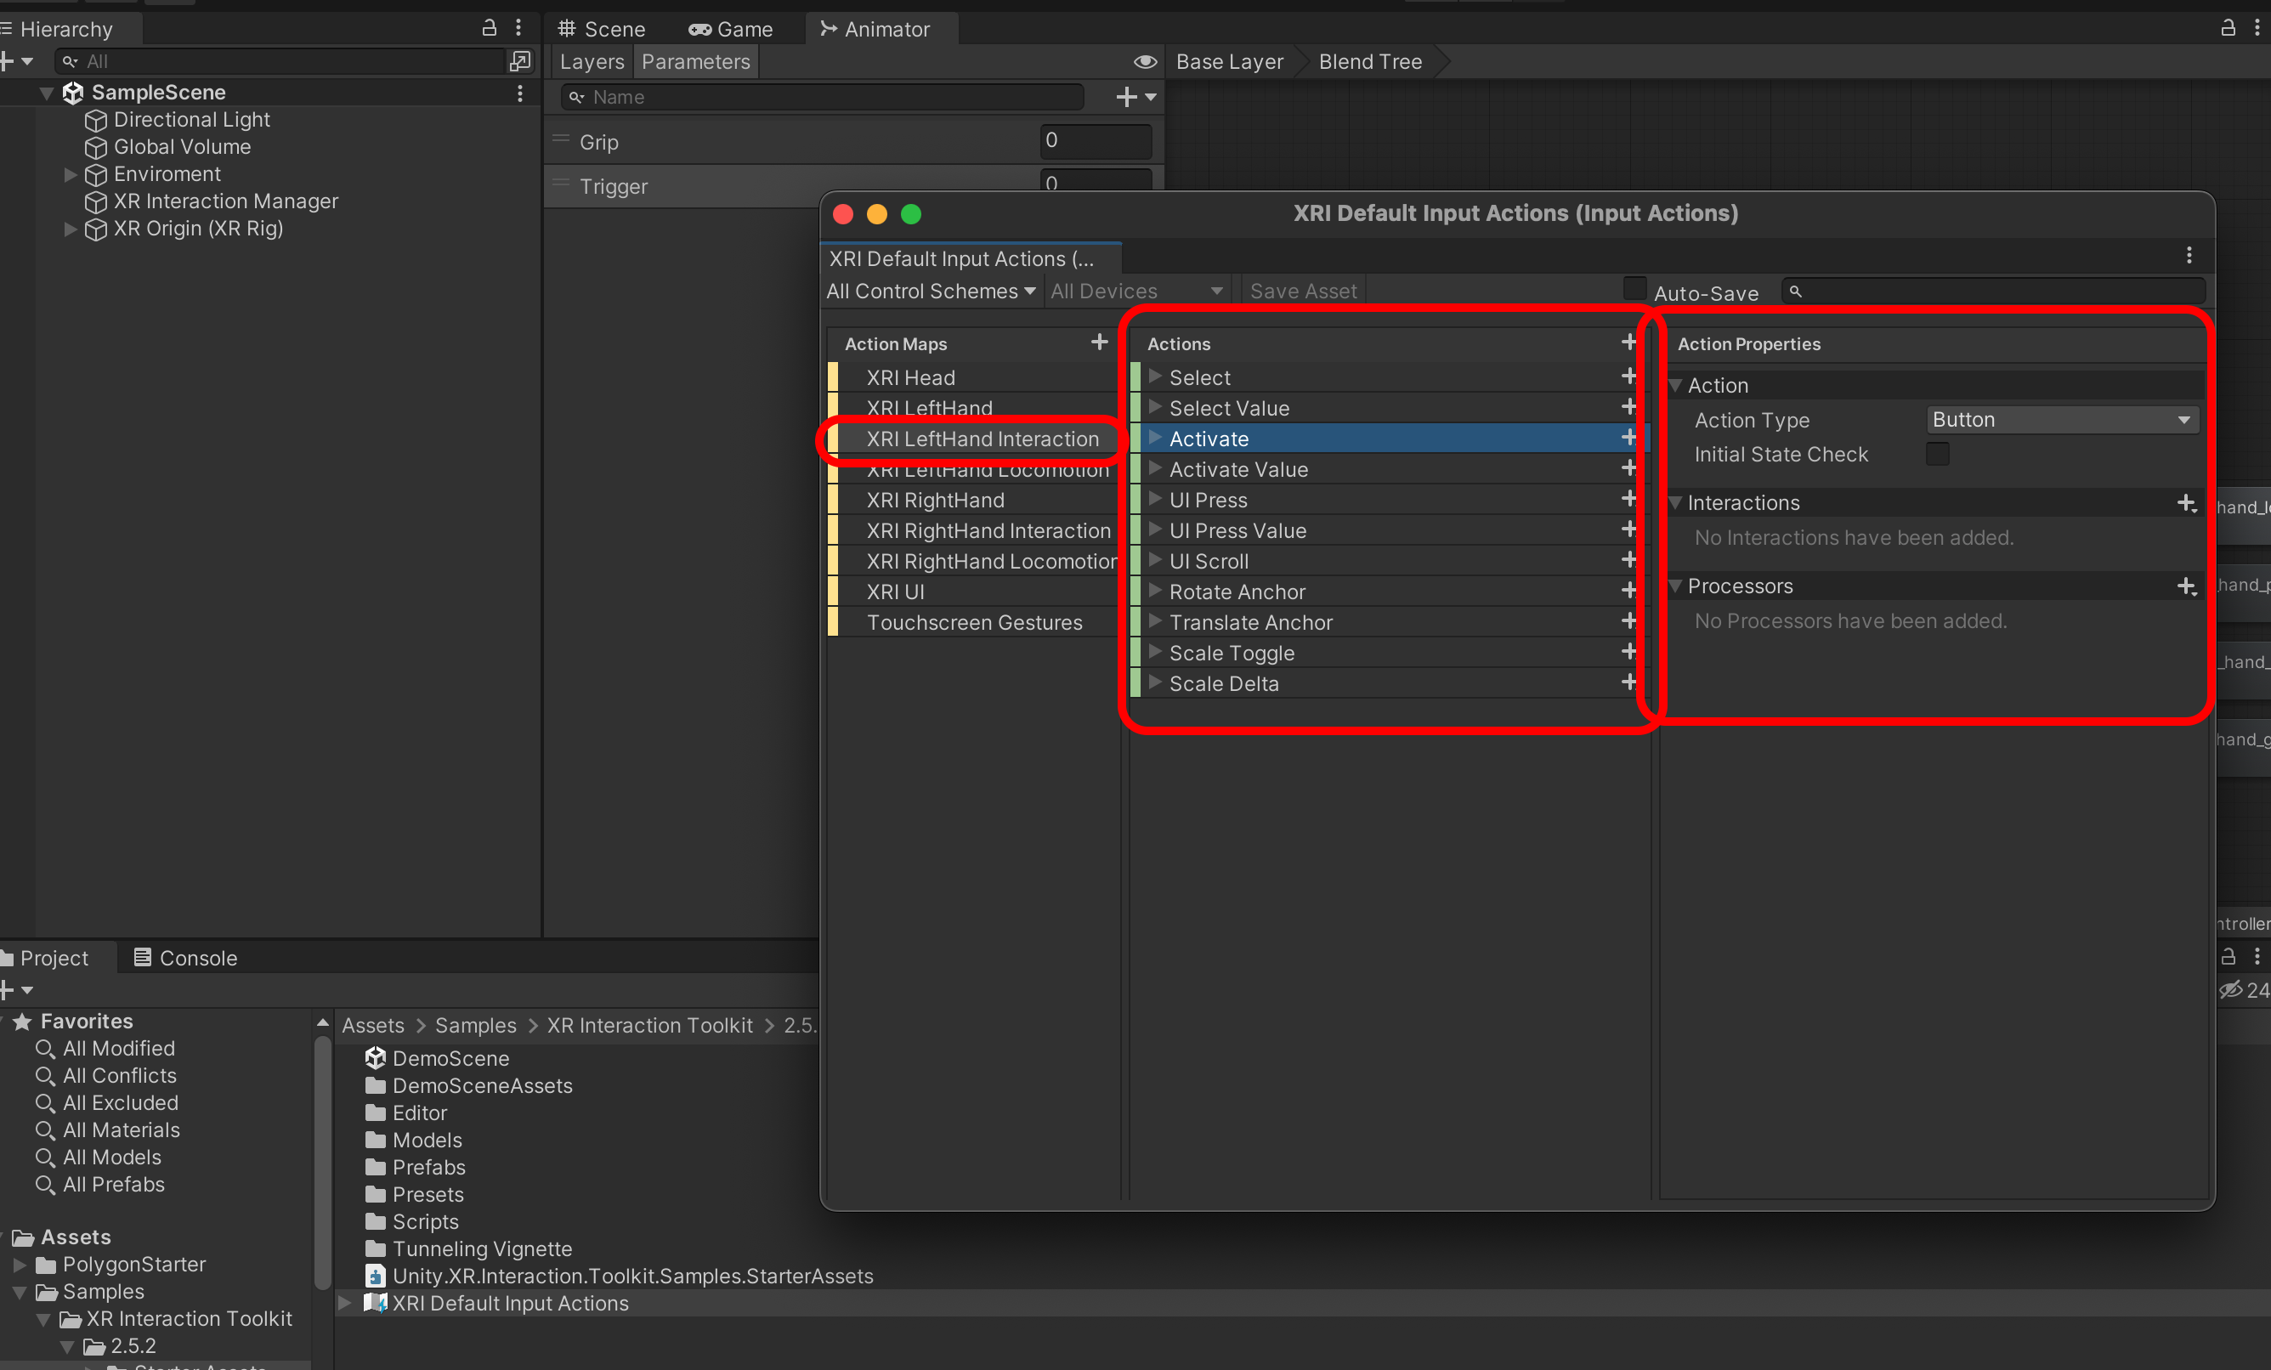Image resolution: width=2271 pixels, height=1370 pixels.
Task: Click Base Layer in the breadcrumb
Action: coord(1229,62)
